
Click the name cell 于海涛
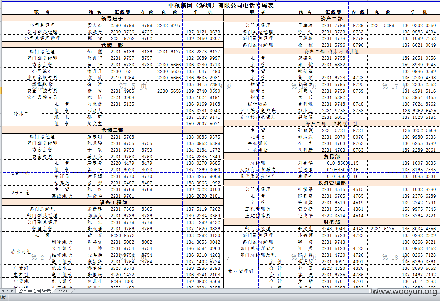point(305,25)
